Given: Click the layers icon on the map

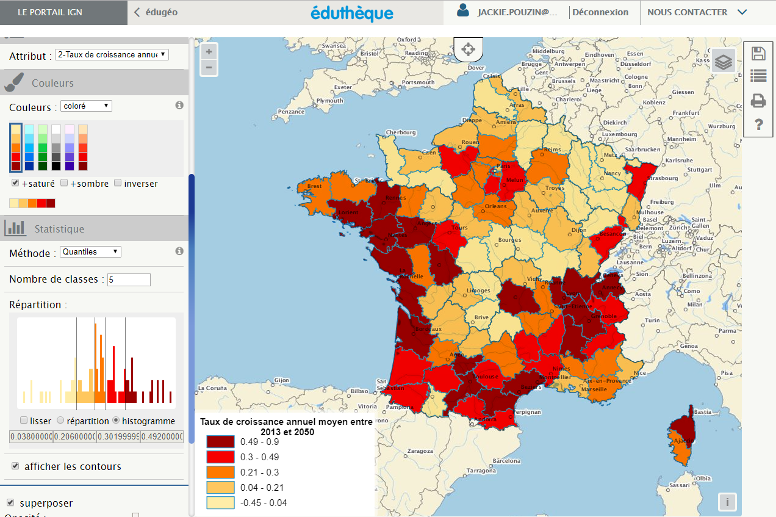Looking at the screenshot, I should tap(723, 61).
